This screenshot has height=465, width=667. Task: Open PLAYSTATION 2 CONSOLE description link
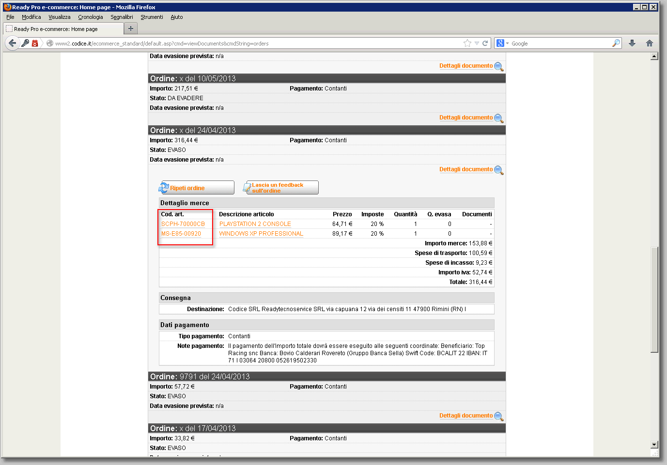(255, 224)
